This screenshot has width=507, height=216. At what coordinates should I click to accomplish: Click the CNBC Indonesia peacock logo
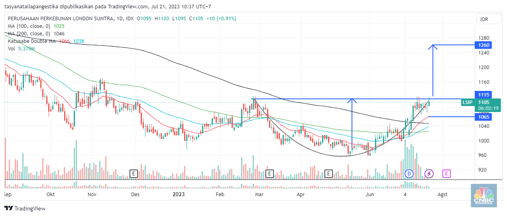pyautogui.click(x=484, y=196)
